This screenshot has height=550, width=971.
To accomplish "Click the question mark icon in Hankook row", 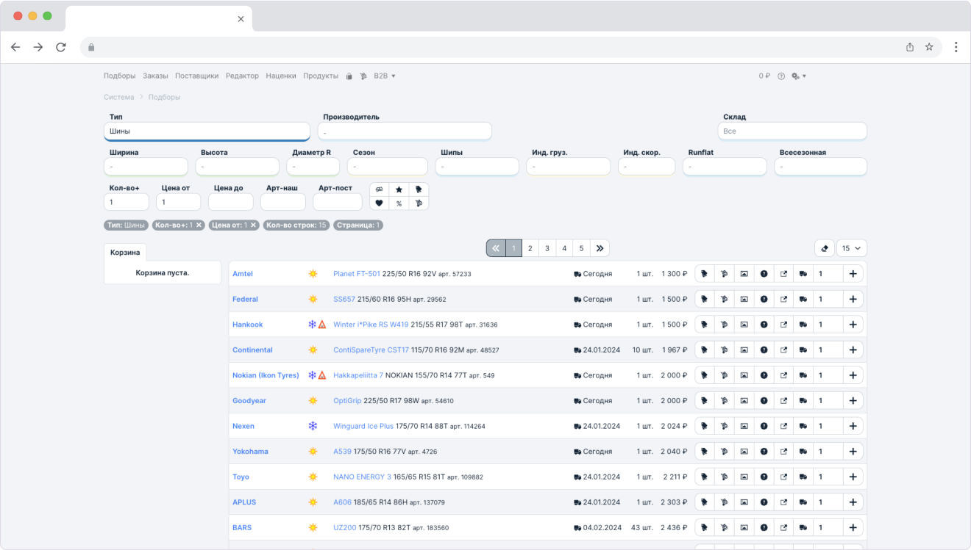I will tap(764, 325).
